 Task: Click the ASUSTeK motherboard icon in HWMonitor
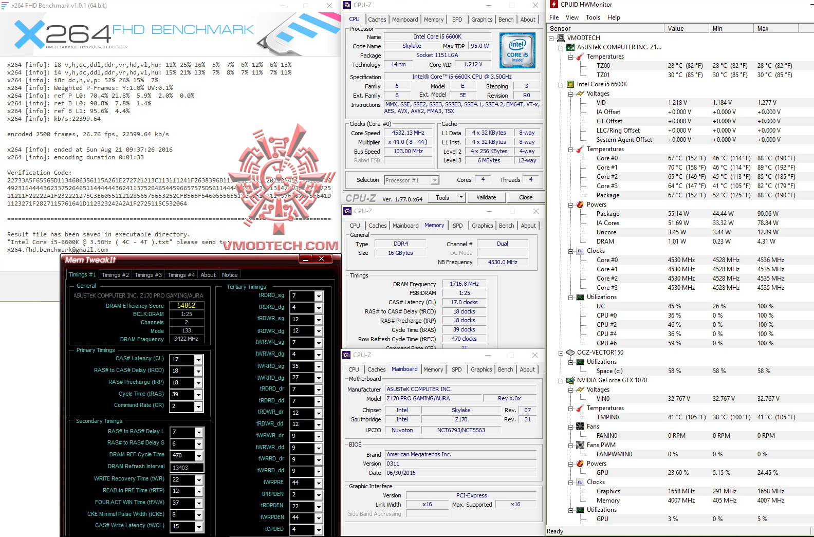click(x=570, y=47)
